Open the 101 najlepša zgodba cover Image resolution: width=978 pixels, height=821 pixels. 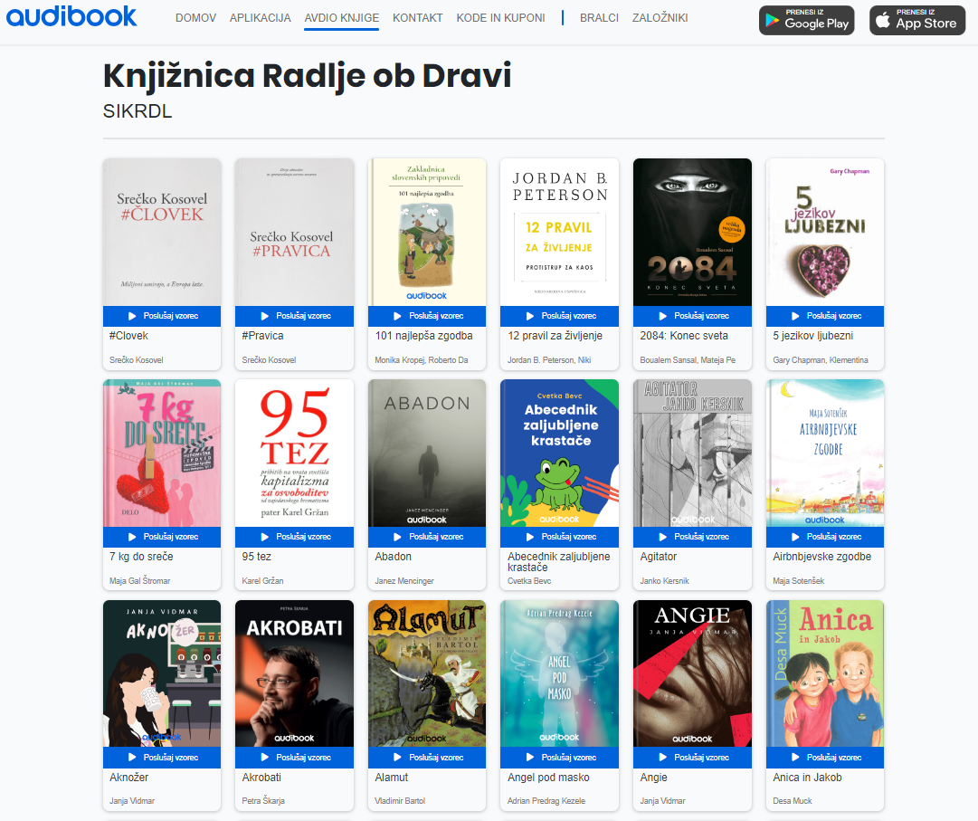(x=427, y=232)
